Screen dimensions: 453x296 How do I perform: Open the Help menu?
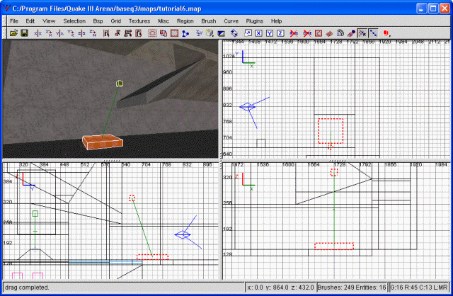tap(276, 21)
